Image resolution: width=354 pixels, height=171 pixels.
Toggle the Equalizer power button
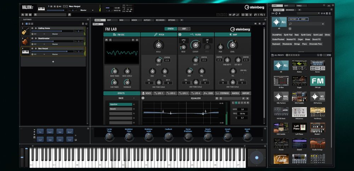coord(143,98)
